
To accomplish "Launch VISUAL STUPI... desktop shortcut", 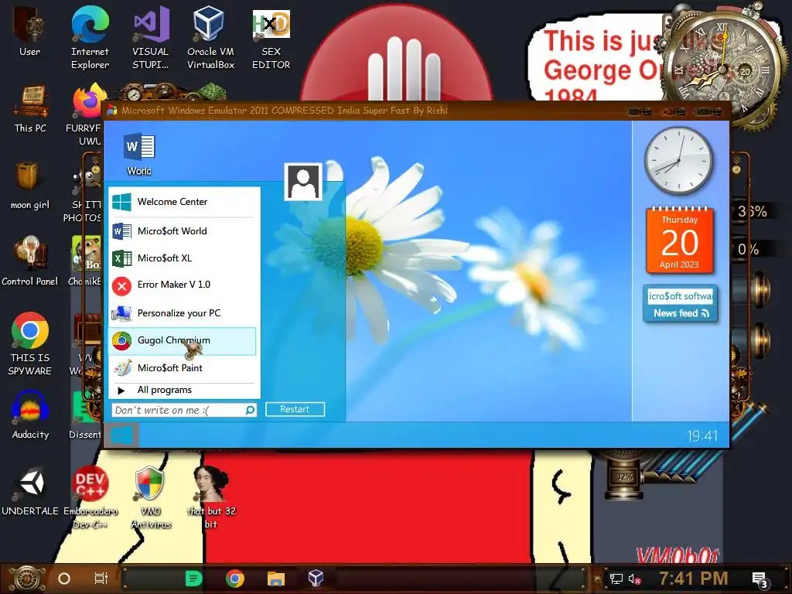I will click(x=151, y=36).
